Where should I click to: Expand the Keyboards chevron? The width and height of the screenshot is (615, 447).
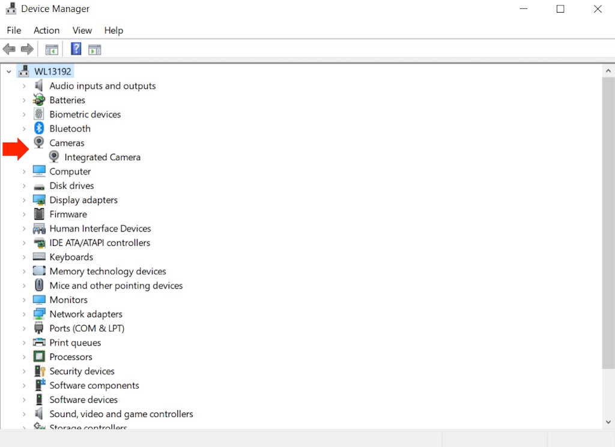point(24,257)
